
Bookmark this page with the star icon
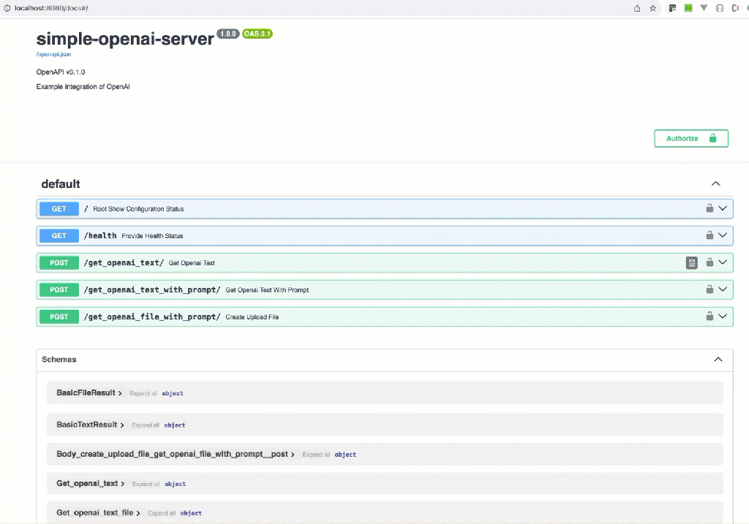pyautogui.click(x=652, y=8)
